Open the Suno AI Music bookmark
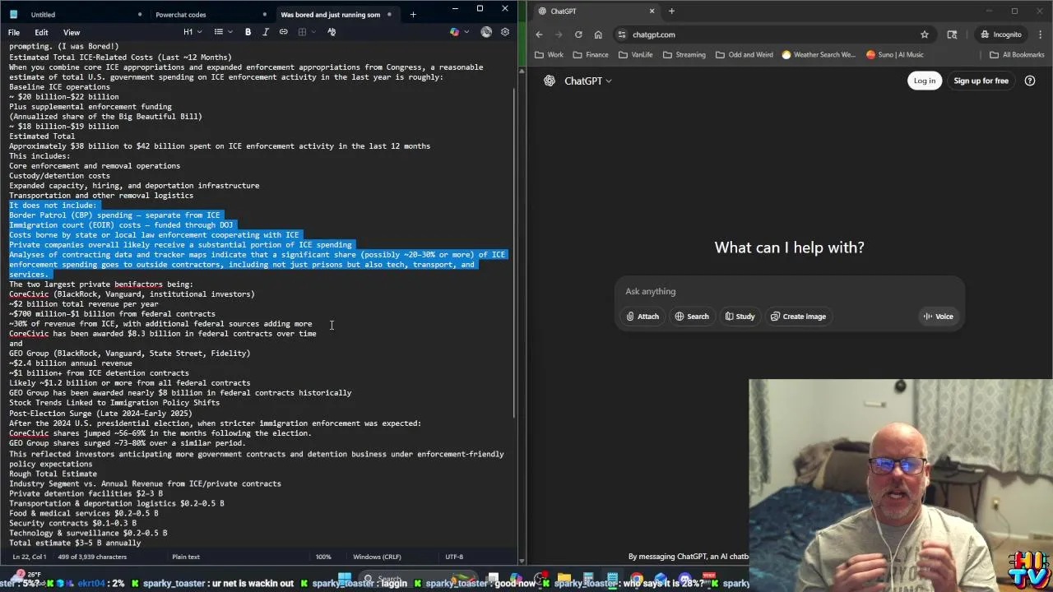Image resolution: width=1053 pixels, height=592 pixels. tap(895, 55)
